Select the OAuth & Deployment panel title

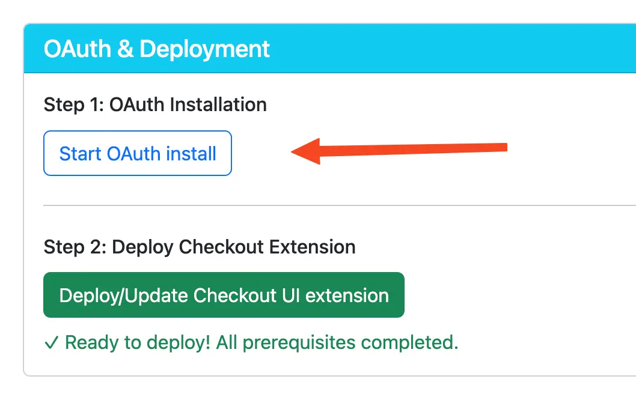click(157, 49)
